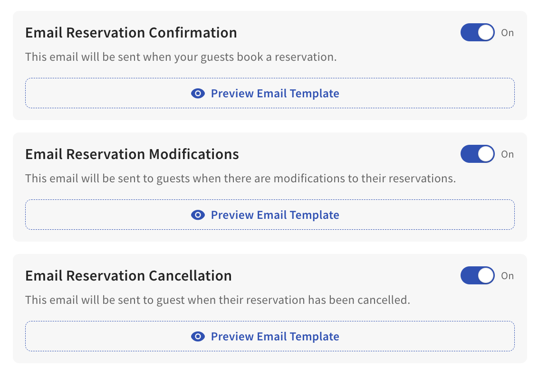Click the blue eye icon above the cancellation description
Viewport: 539px width, 376px height.
197,336
